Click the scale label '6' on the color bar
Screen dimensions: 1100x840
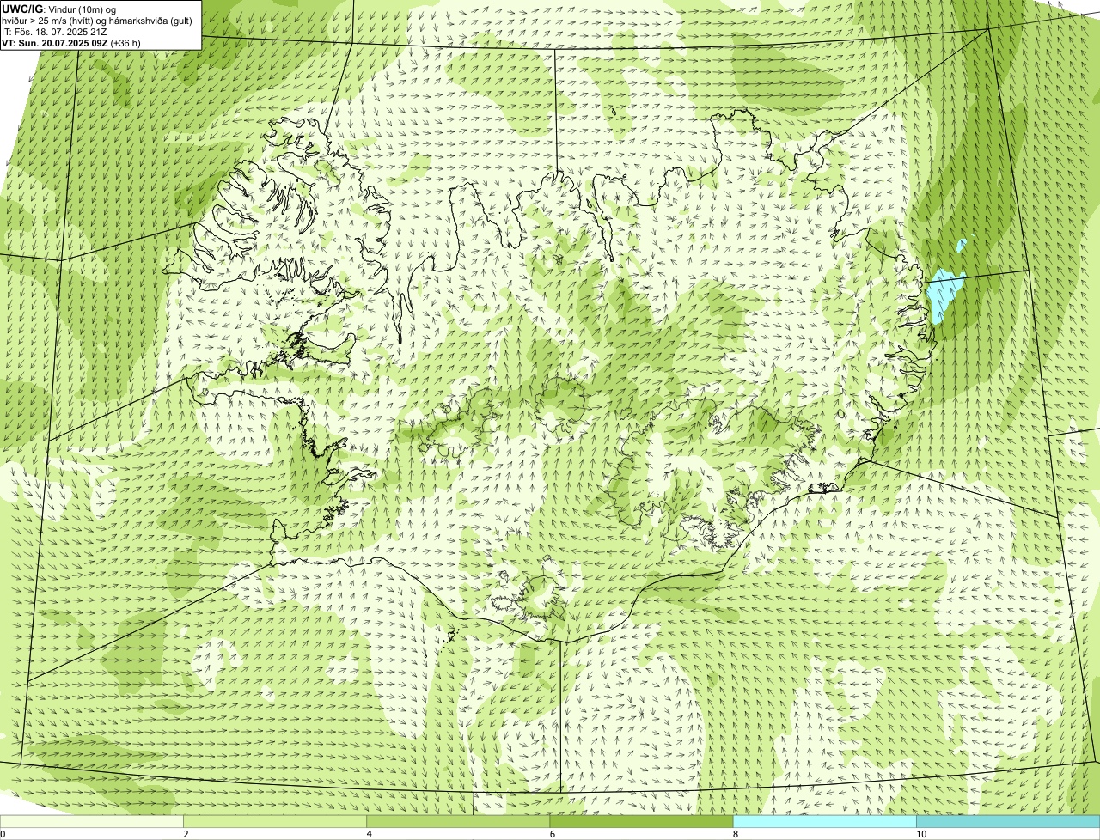pos(553,834)
